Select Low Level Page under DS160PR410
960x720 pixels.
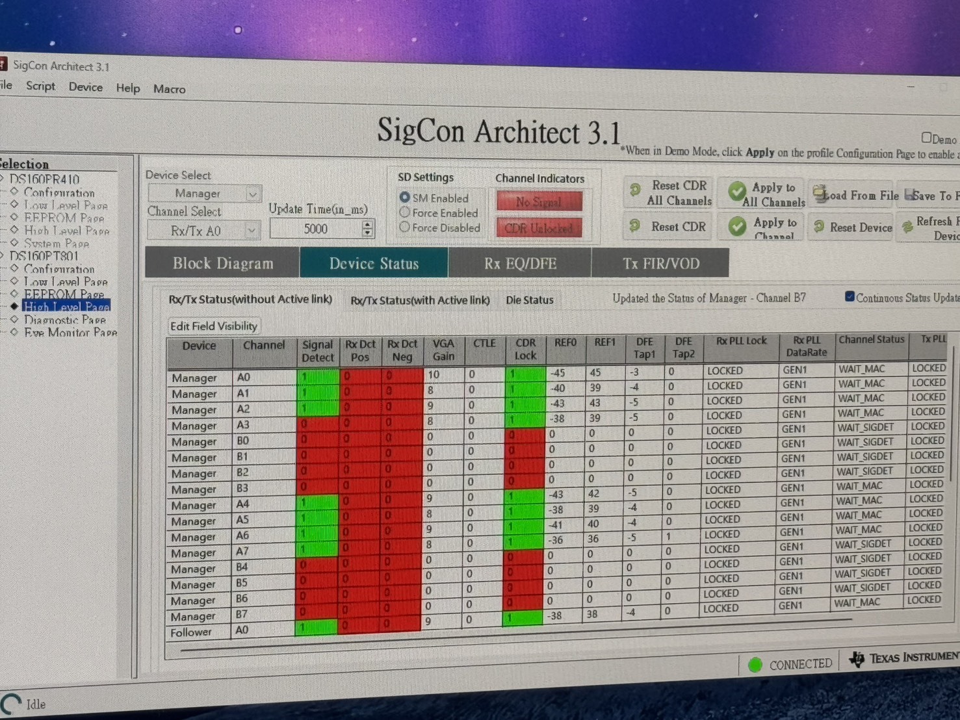(66, 205)
